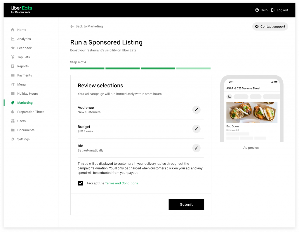Click the Sponsored info icon in preview

pyautogui.click(x=238, y=130)
